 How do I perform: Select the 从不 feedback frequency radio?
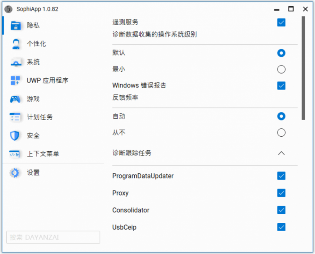[x=281, y=133]
